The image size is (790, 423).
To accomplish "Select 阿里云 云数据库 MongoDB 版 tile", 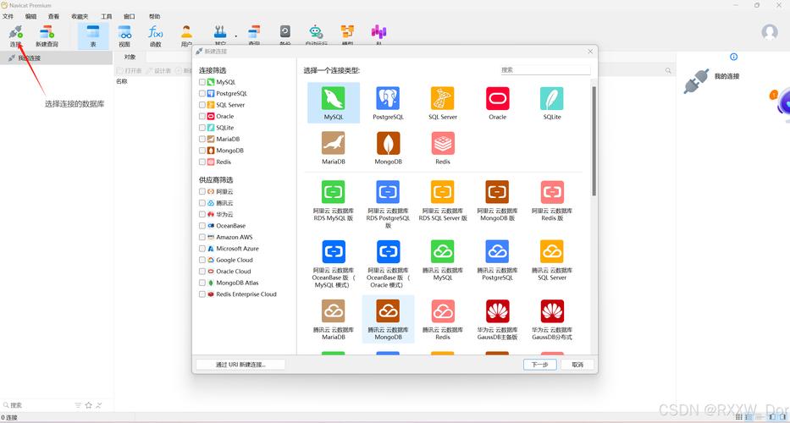I will click(497, 201).
